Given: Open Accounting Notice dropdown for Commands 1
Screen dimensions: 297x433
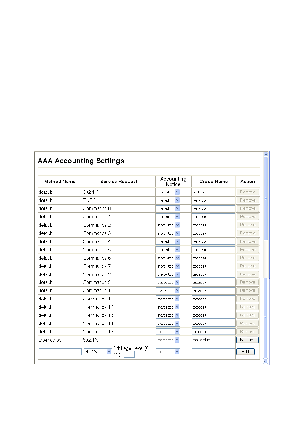Looking at the screenshot, I should [168, 217].
